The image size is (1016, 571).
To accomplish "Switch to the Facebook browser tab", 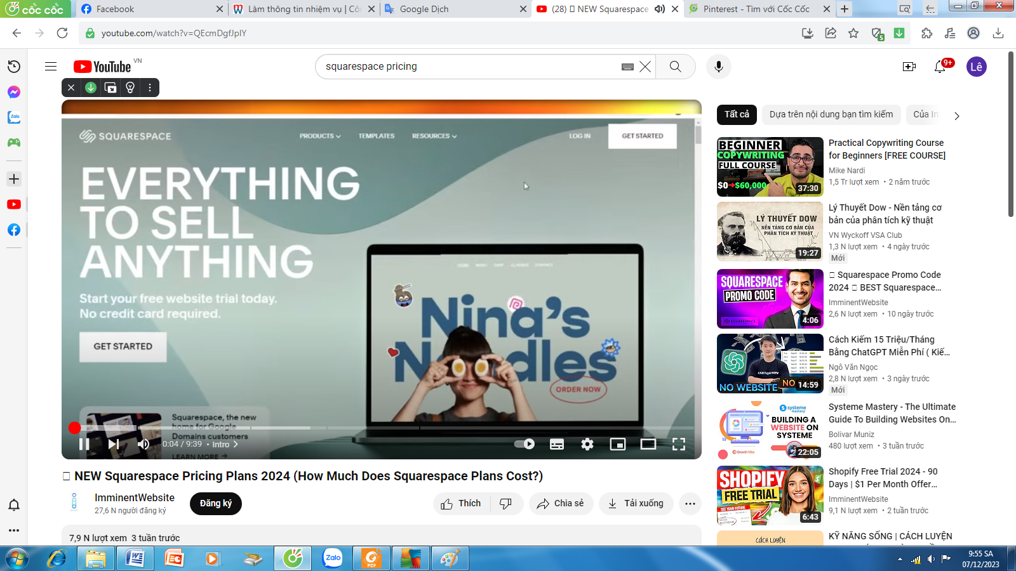I will coord(150,9).
